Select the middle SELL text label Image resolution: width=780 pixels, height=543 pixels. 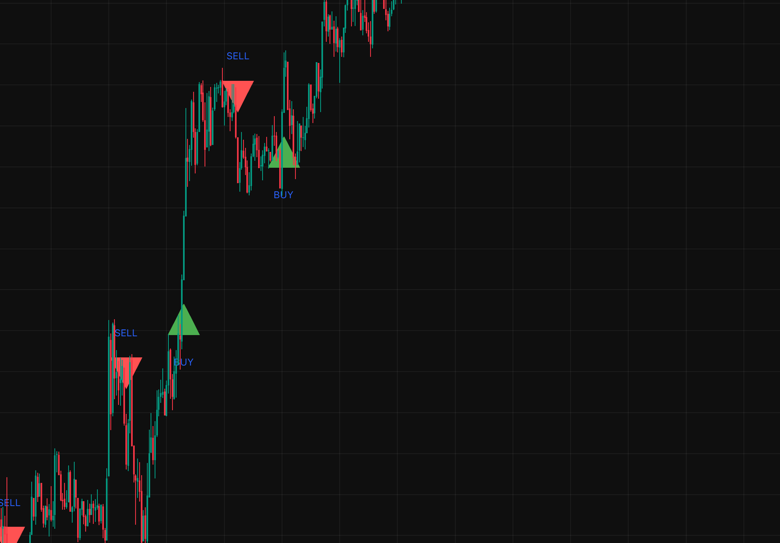[126, 333]
